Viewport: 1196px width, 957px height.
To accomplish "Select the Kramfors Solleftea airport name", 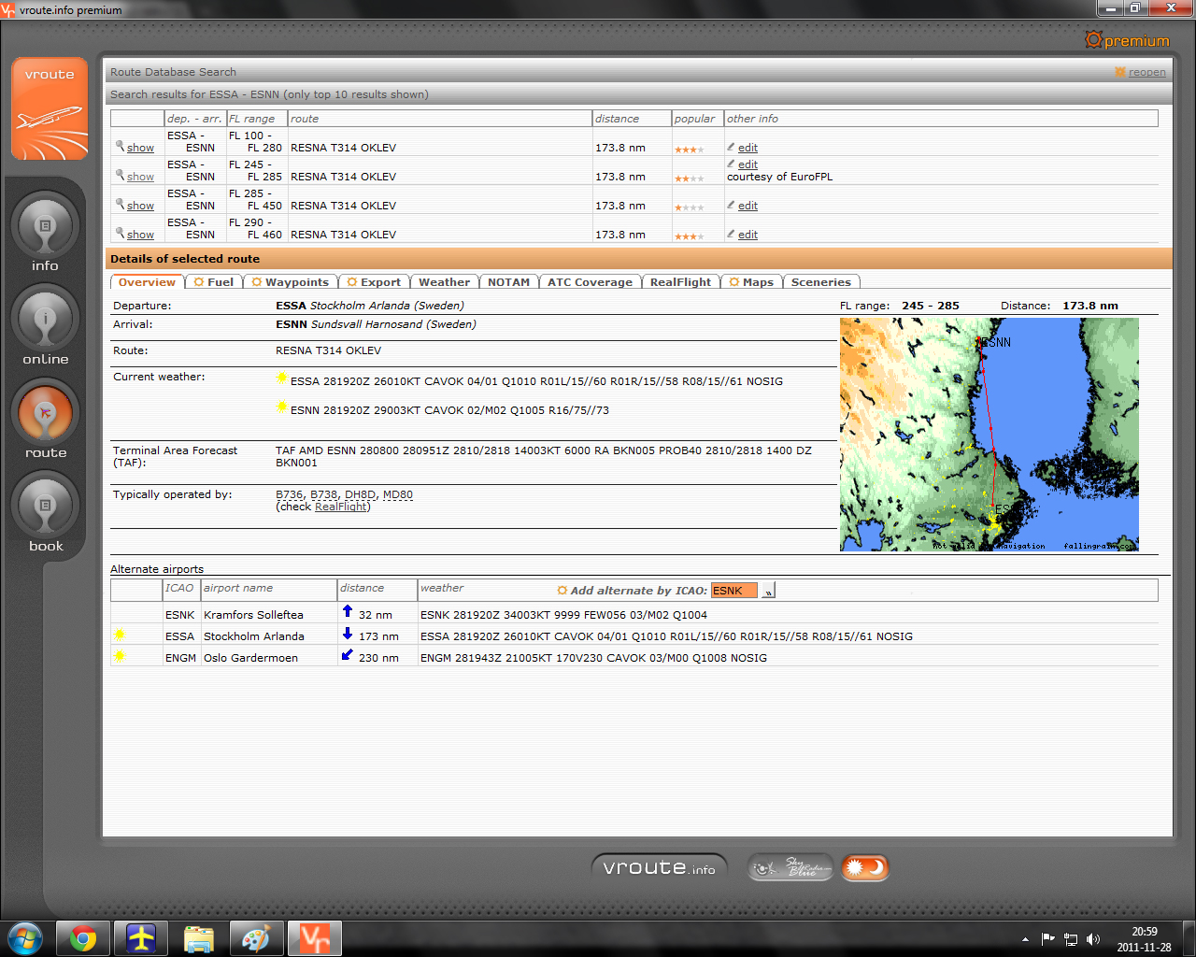I will [253, 615].
